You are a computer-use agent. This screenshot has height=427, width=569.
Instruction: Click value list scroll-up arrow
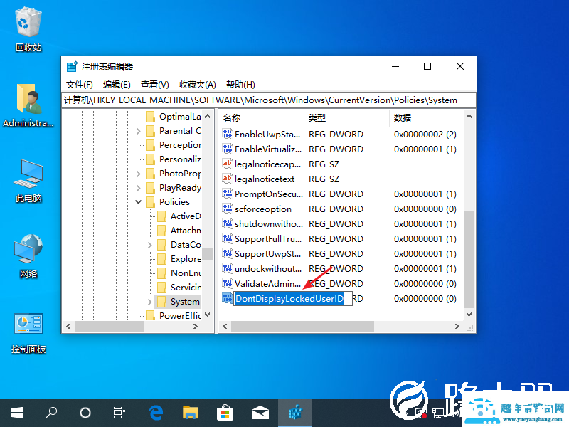[x=469, y=116]
